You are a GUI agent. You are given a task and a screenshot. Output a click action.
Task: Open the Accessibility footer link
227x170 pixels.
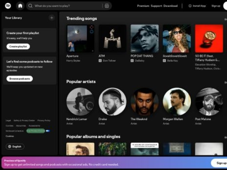34,126
